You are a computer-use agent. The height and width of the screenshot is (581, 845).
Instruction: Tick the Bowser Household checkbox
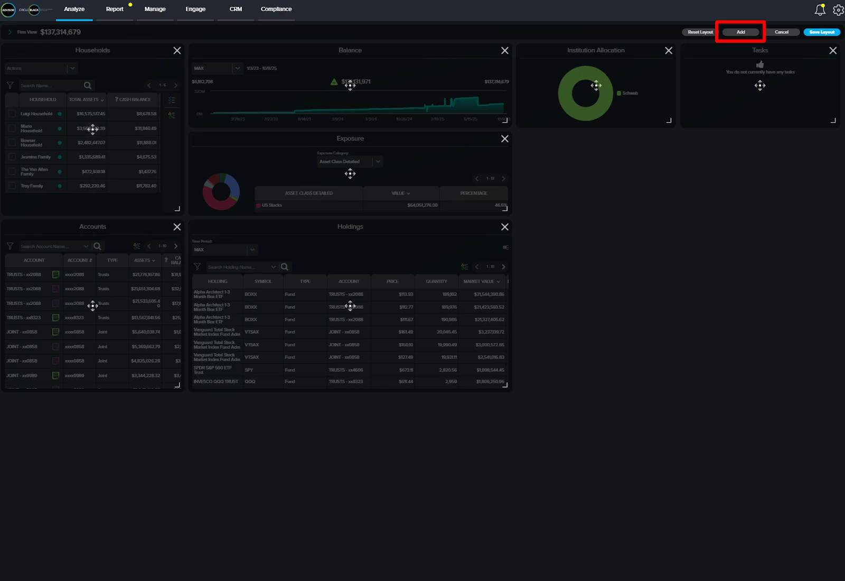pos(12,143)
